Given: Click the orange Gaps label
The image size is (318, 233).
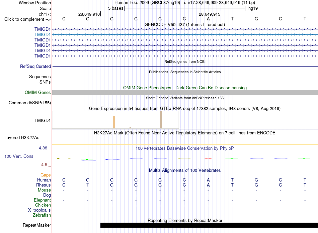Looking at the screenshot, I should pos(46,175).
